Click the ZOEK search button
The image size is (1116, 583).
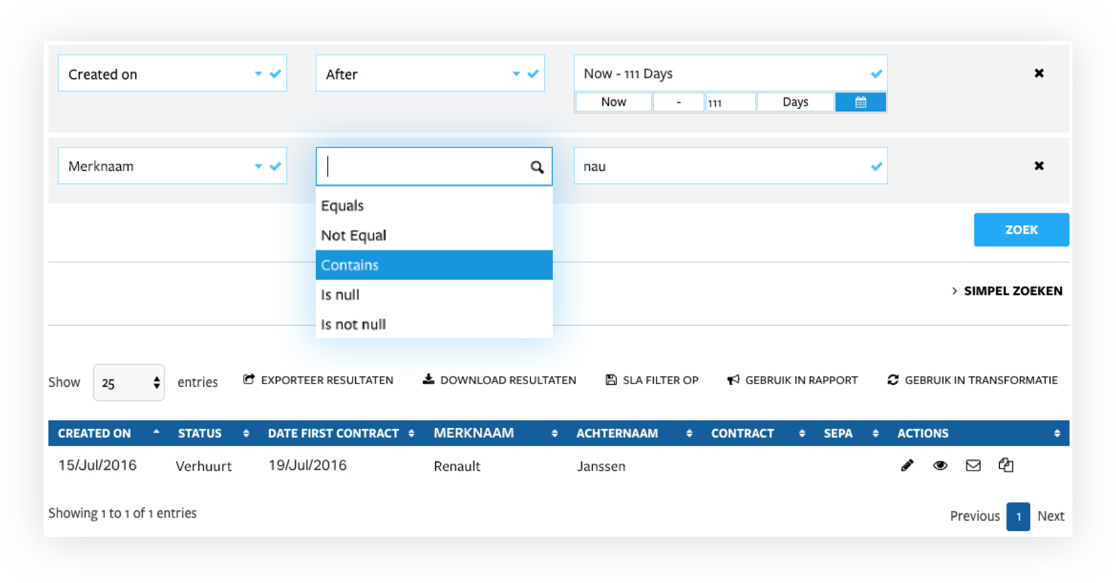pos(1021,229)
